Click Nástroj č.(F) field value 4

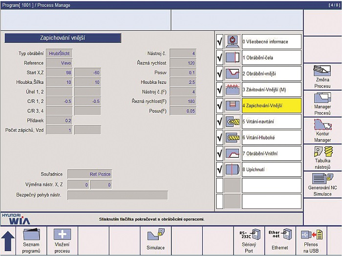click(183, 92)
